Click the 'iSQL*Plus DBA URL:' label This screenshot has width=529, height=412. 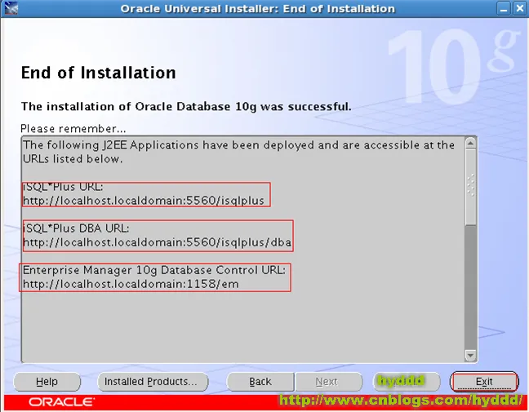(x=76, y=228)
